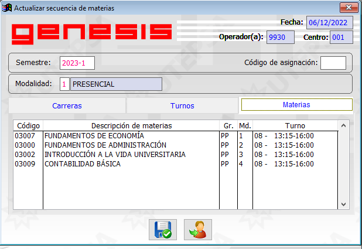Click turno 13:15-16:00 in Vida Universitaria row
The image size is (362, 249).
point(294,155)
